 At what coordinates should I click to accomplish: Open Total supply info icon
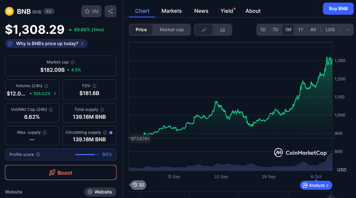point(102,110)
